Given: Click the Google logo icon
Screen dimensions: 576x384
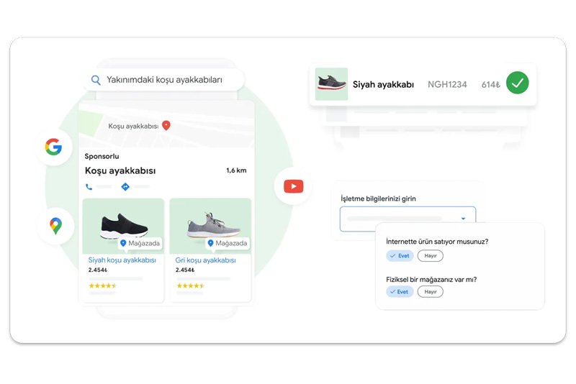Looking at the screenshot, I should coord(53,147).
